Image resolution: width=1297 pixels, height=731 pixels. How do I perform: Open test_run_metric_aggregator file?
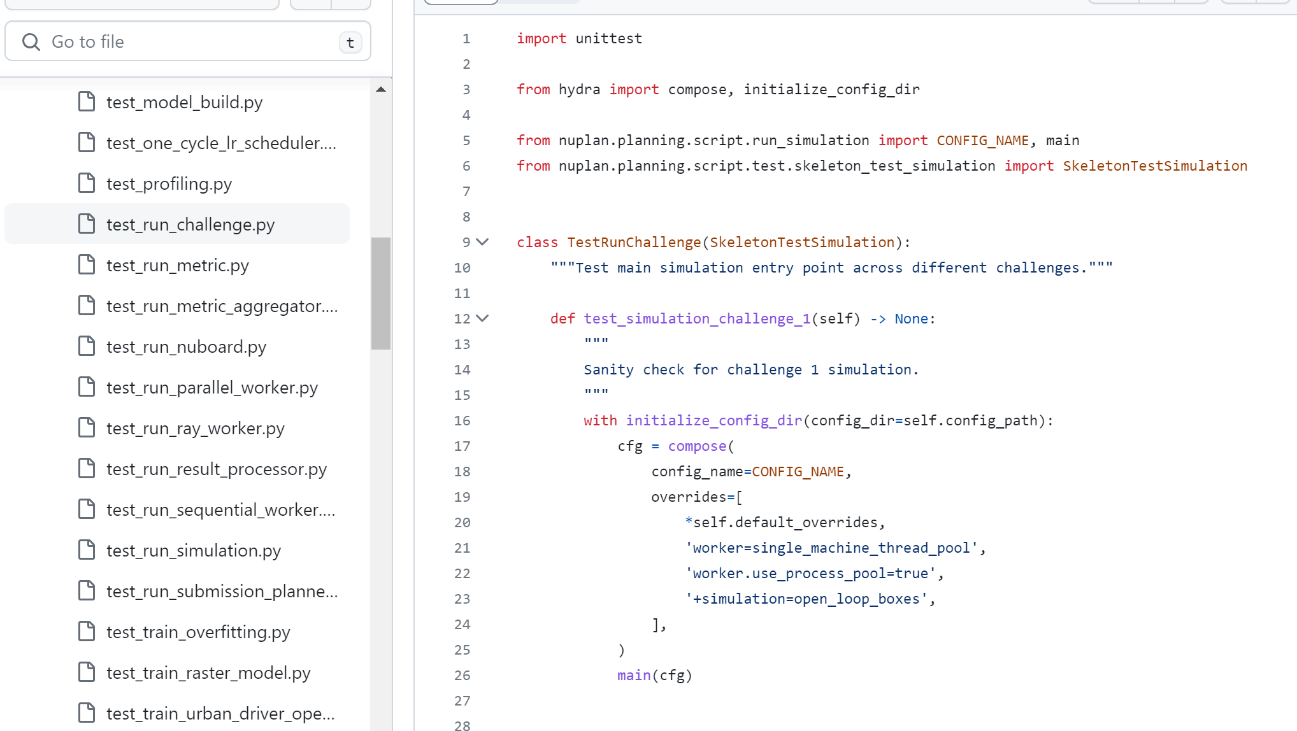point(222,306)
